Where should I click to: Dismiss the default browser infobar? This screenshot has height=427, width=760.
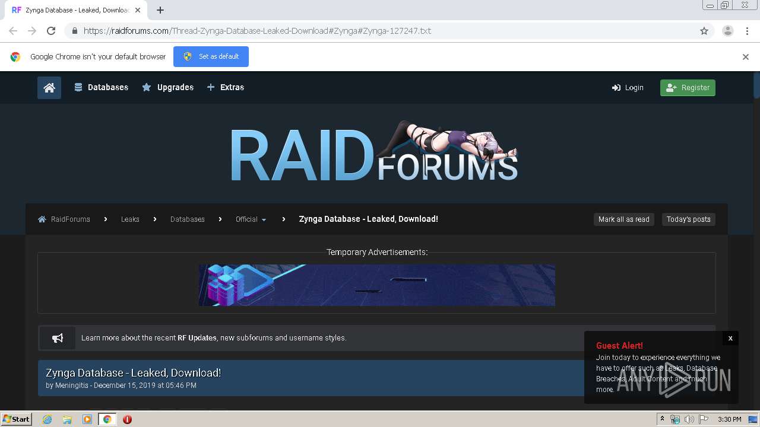coord(746,57)
